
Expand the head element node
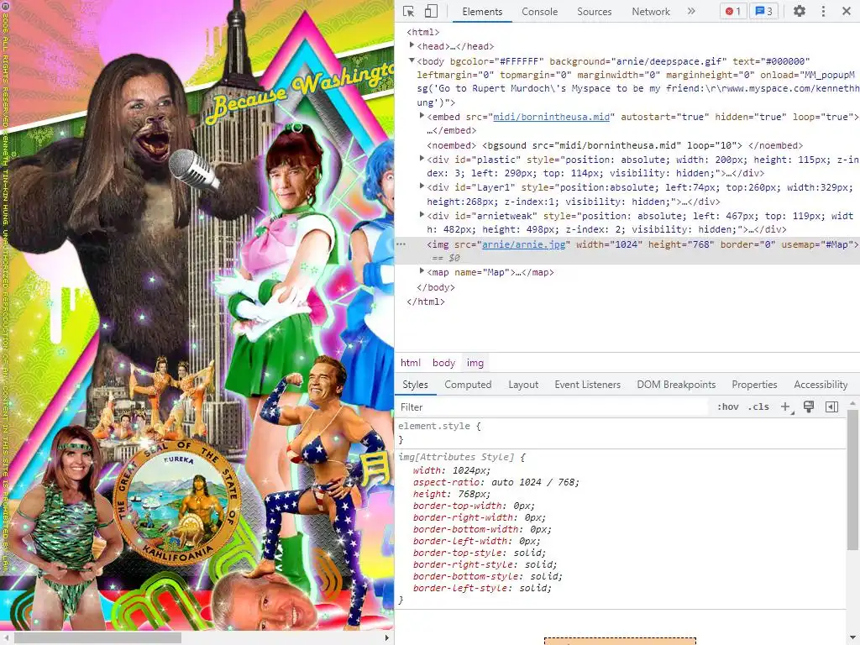412,45
